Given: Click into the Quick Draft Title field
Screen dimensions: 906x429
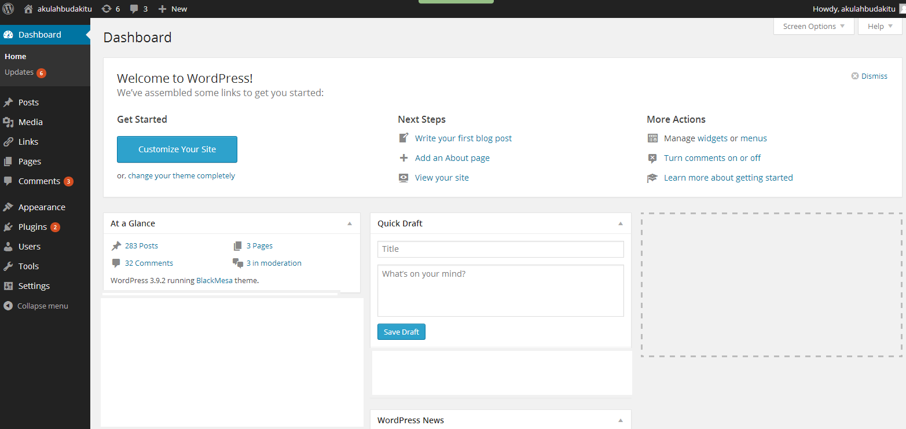Looking at the screenshot, I should (500, 249).
